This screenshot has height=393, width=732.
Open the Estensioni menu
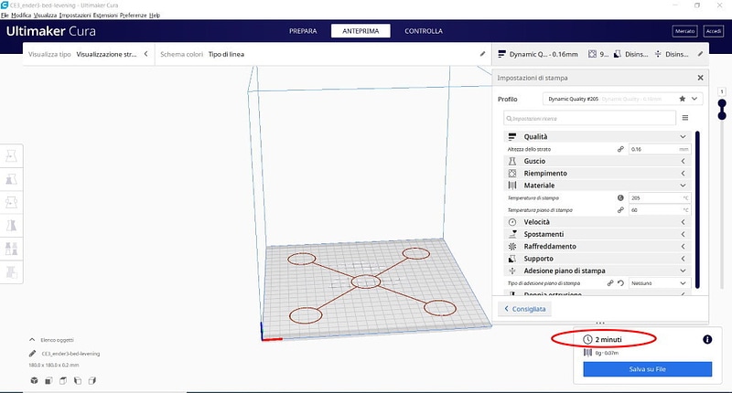(105, 15)
